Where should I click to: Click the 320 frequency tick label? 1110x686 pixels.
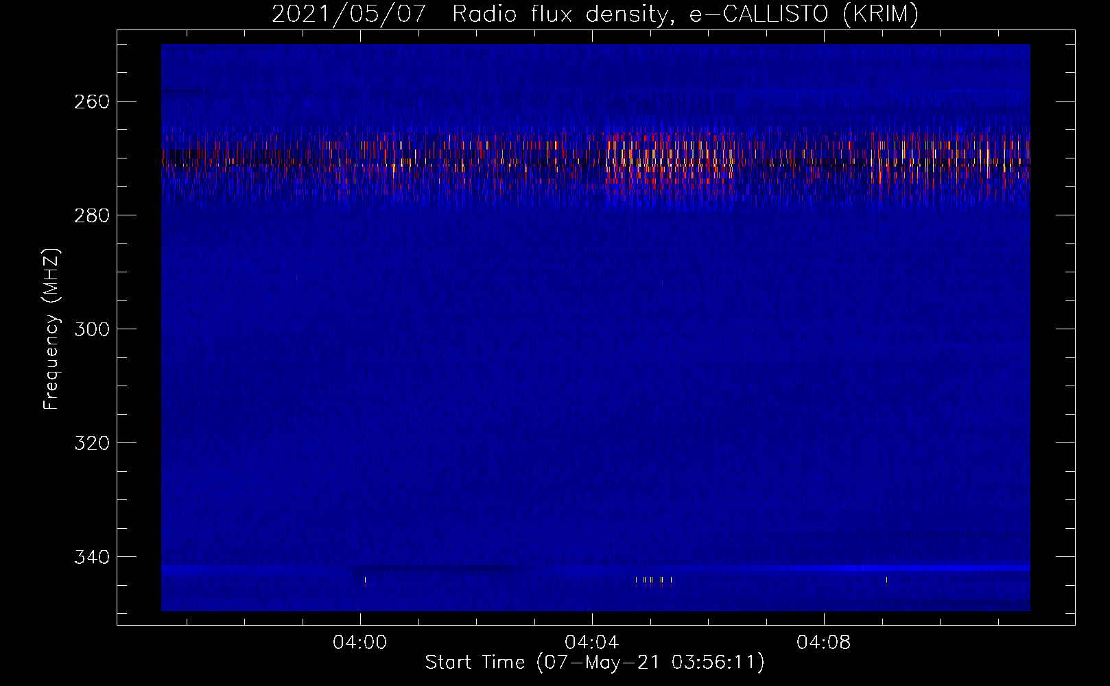92,443
